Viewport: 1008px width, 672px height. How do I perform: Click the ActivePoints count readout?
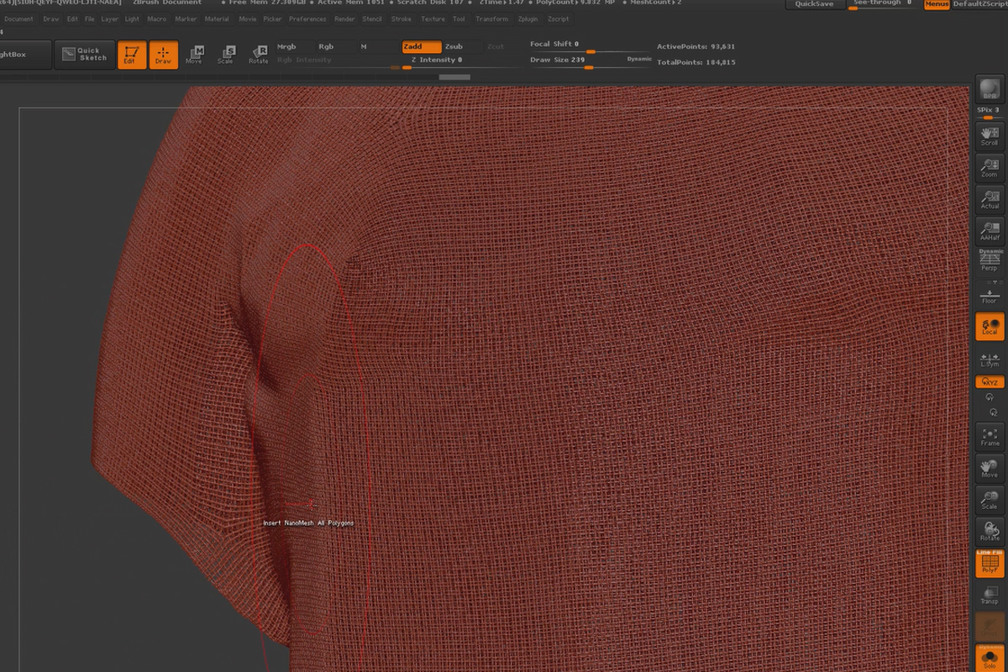pos(696,47)
